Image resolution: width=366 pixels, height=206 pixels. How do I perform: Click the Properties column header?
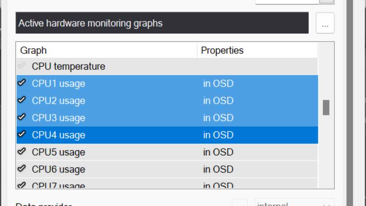pos(222,50)
